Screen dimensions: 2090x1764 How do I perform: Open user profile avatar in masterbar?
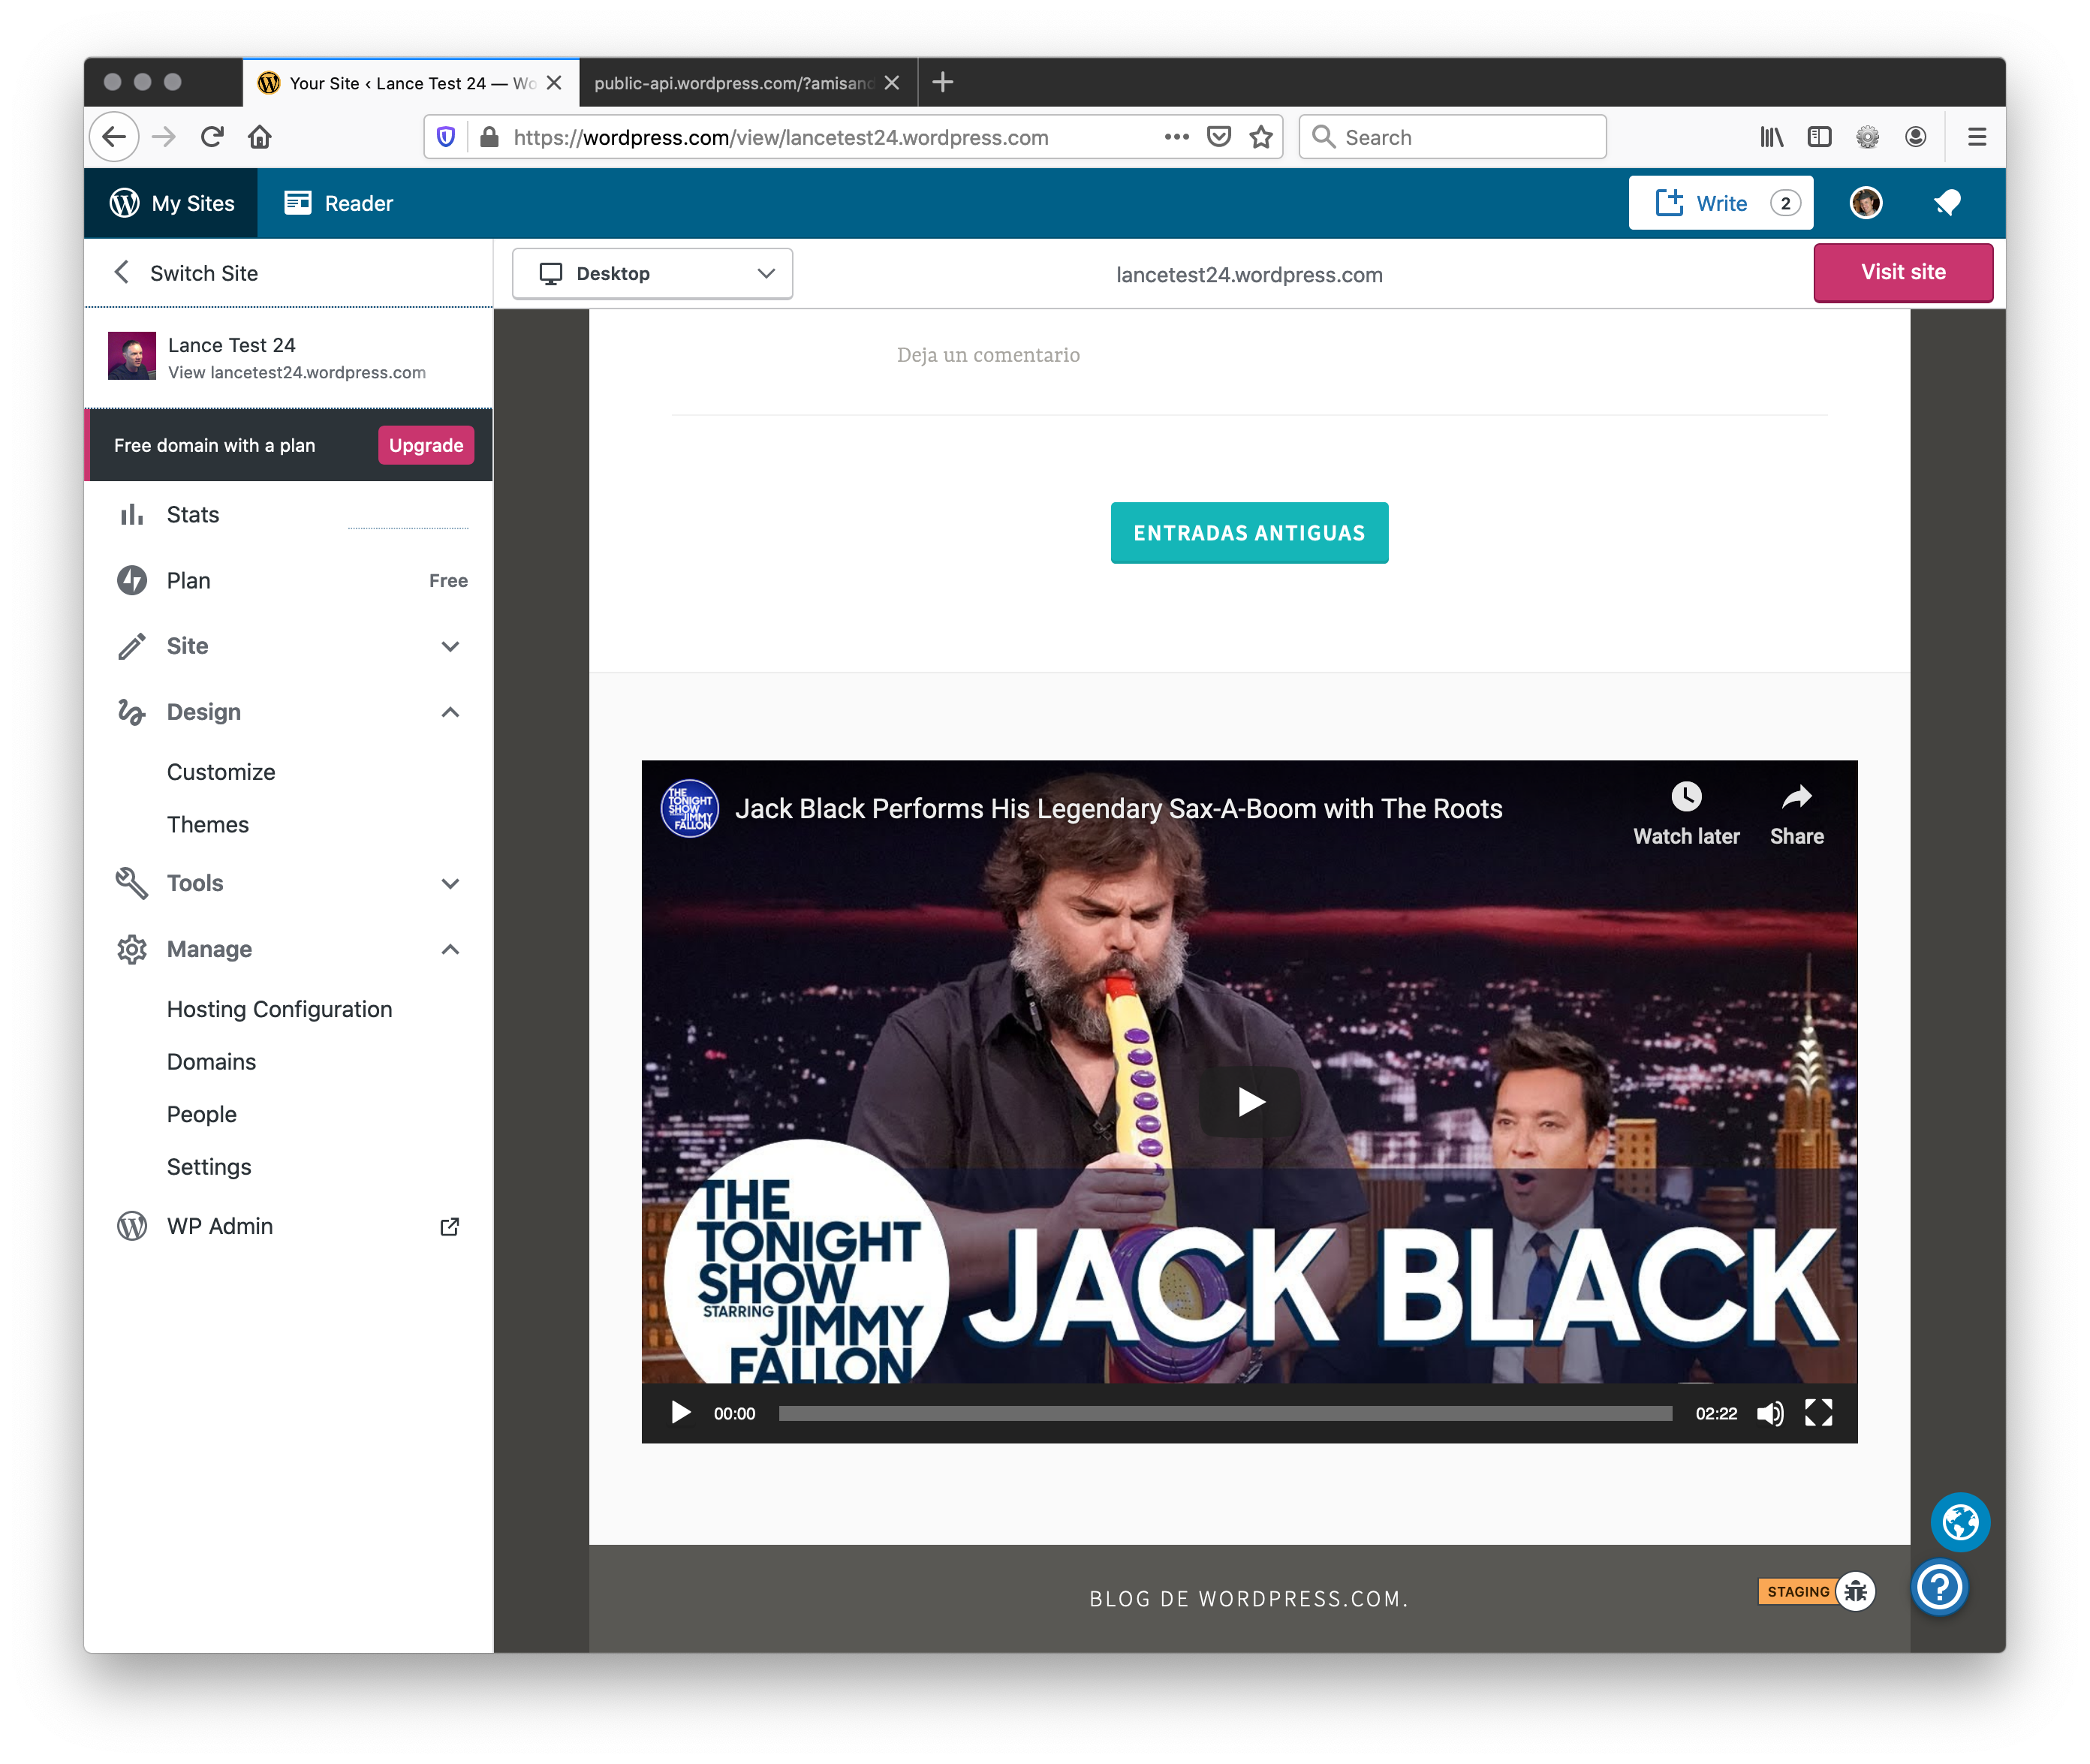point(1866,203)
